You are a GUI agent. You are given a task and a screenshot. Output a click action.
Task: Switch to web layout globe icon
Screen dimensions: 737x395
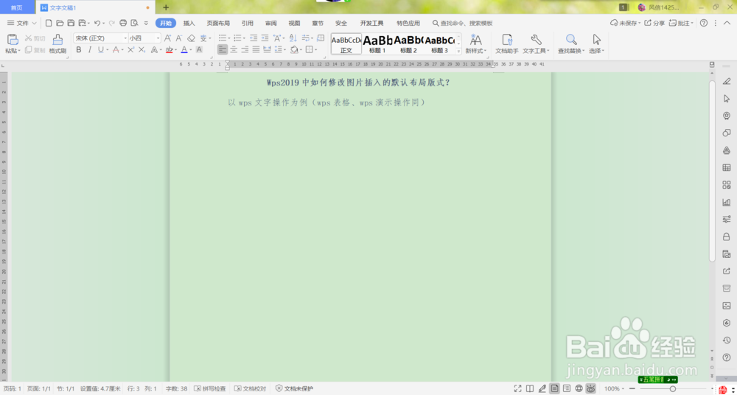[x=579, y=388]
